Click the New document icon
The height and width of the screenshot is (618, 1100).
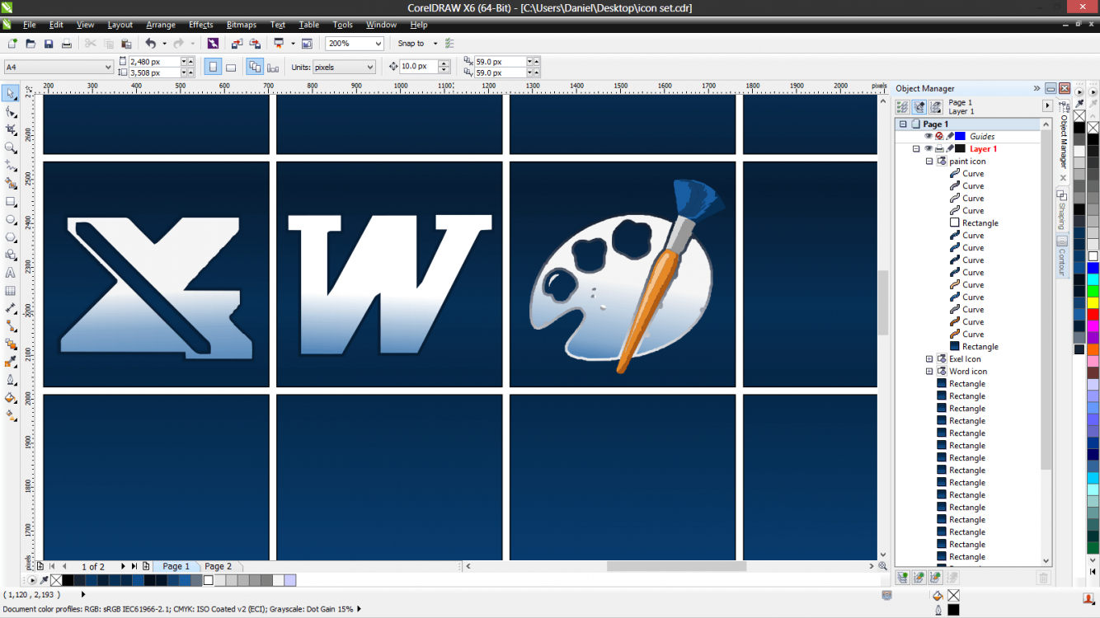click(x=12, y=44)
